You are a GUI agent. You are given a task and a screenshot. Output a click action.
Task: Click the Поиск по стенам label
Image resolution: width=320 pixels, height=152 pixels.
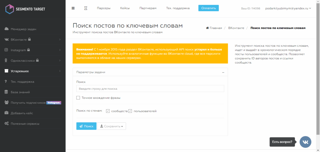pos(89,111)
